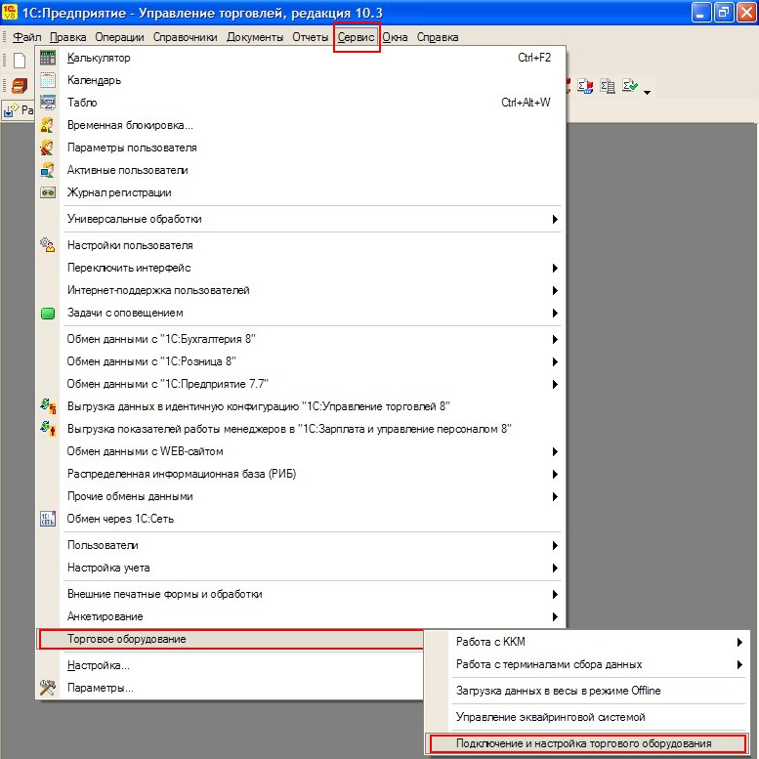
Task: Select Внешние печатные формы и обработки
Action: [x=301, y=594]
